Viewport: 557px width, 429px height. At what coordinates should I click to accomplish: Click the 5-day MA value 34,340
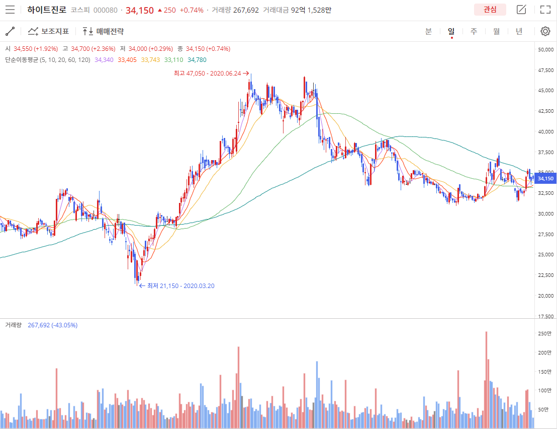click(x=104, y=60)
